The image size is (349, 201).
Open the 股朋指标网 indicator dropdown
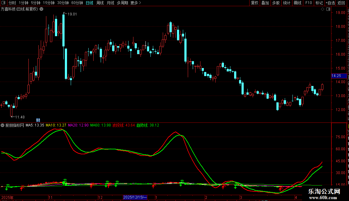(x=2, y=125)
